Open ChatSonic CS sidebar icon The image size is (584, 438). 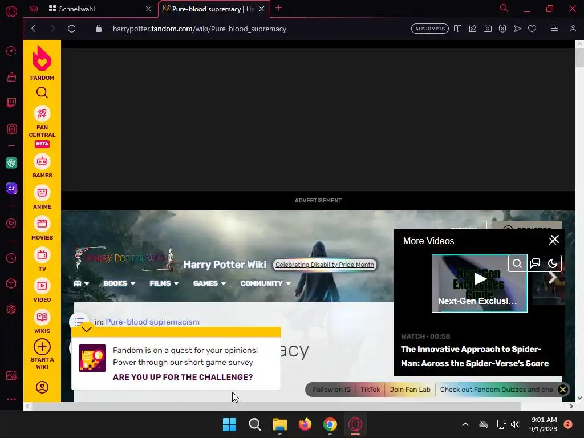(11, 188)
